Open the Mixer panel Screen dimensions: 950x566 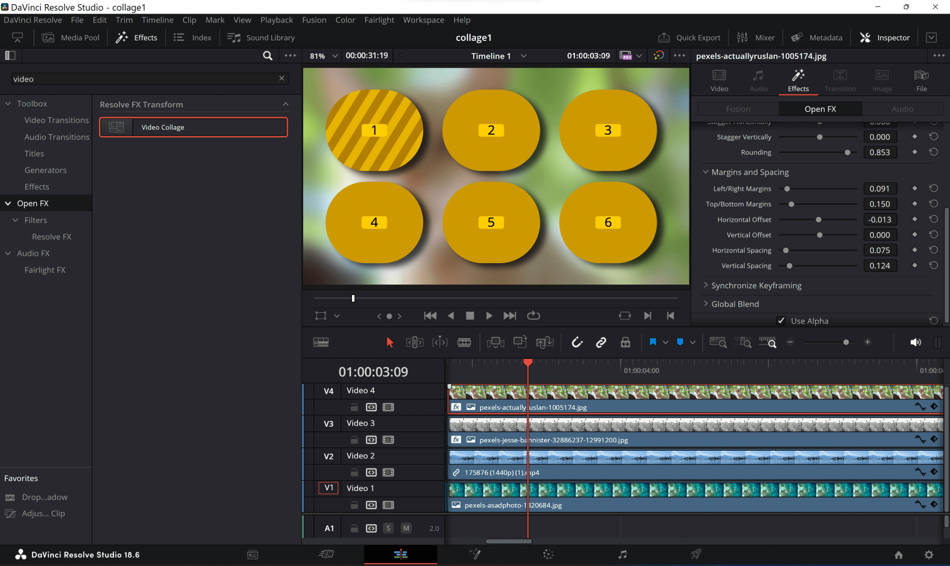(x=755, y=37)
